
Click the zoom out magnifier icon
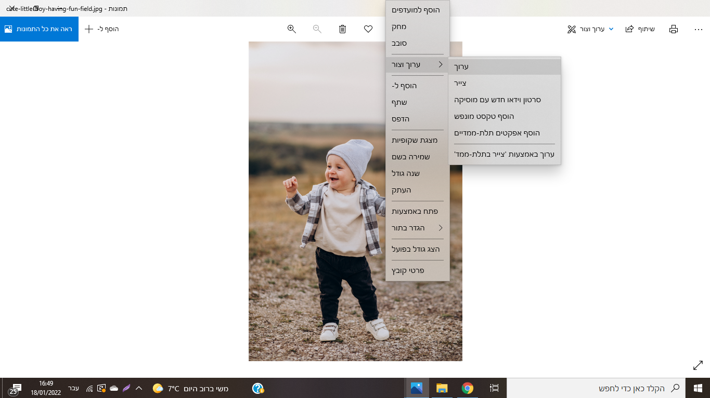click(317, 29)
